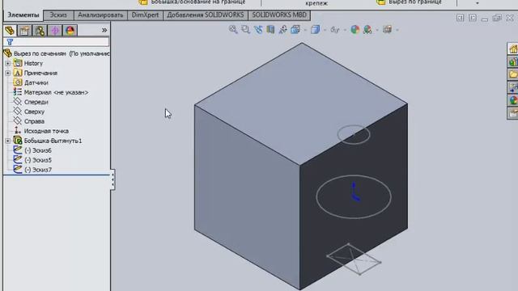Image resolution: width=518 pixels, height=291 pixels.
Task: Open the Custom Properties task pane icon
Action: [x=513, y=113]
